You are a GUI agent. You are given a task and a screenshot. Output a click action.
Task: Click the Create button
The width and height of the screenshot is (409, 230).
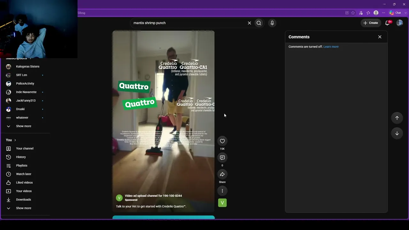pyautogui.click(x=371, y=23)
